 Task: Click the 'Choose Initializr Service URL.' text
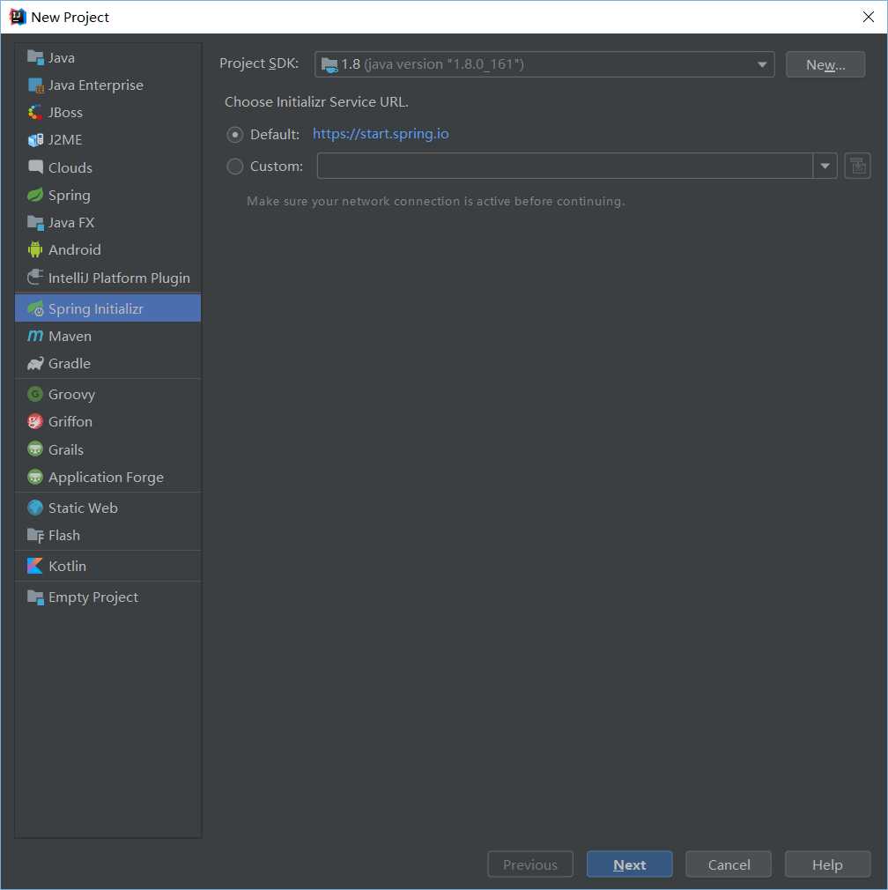316,102
